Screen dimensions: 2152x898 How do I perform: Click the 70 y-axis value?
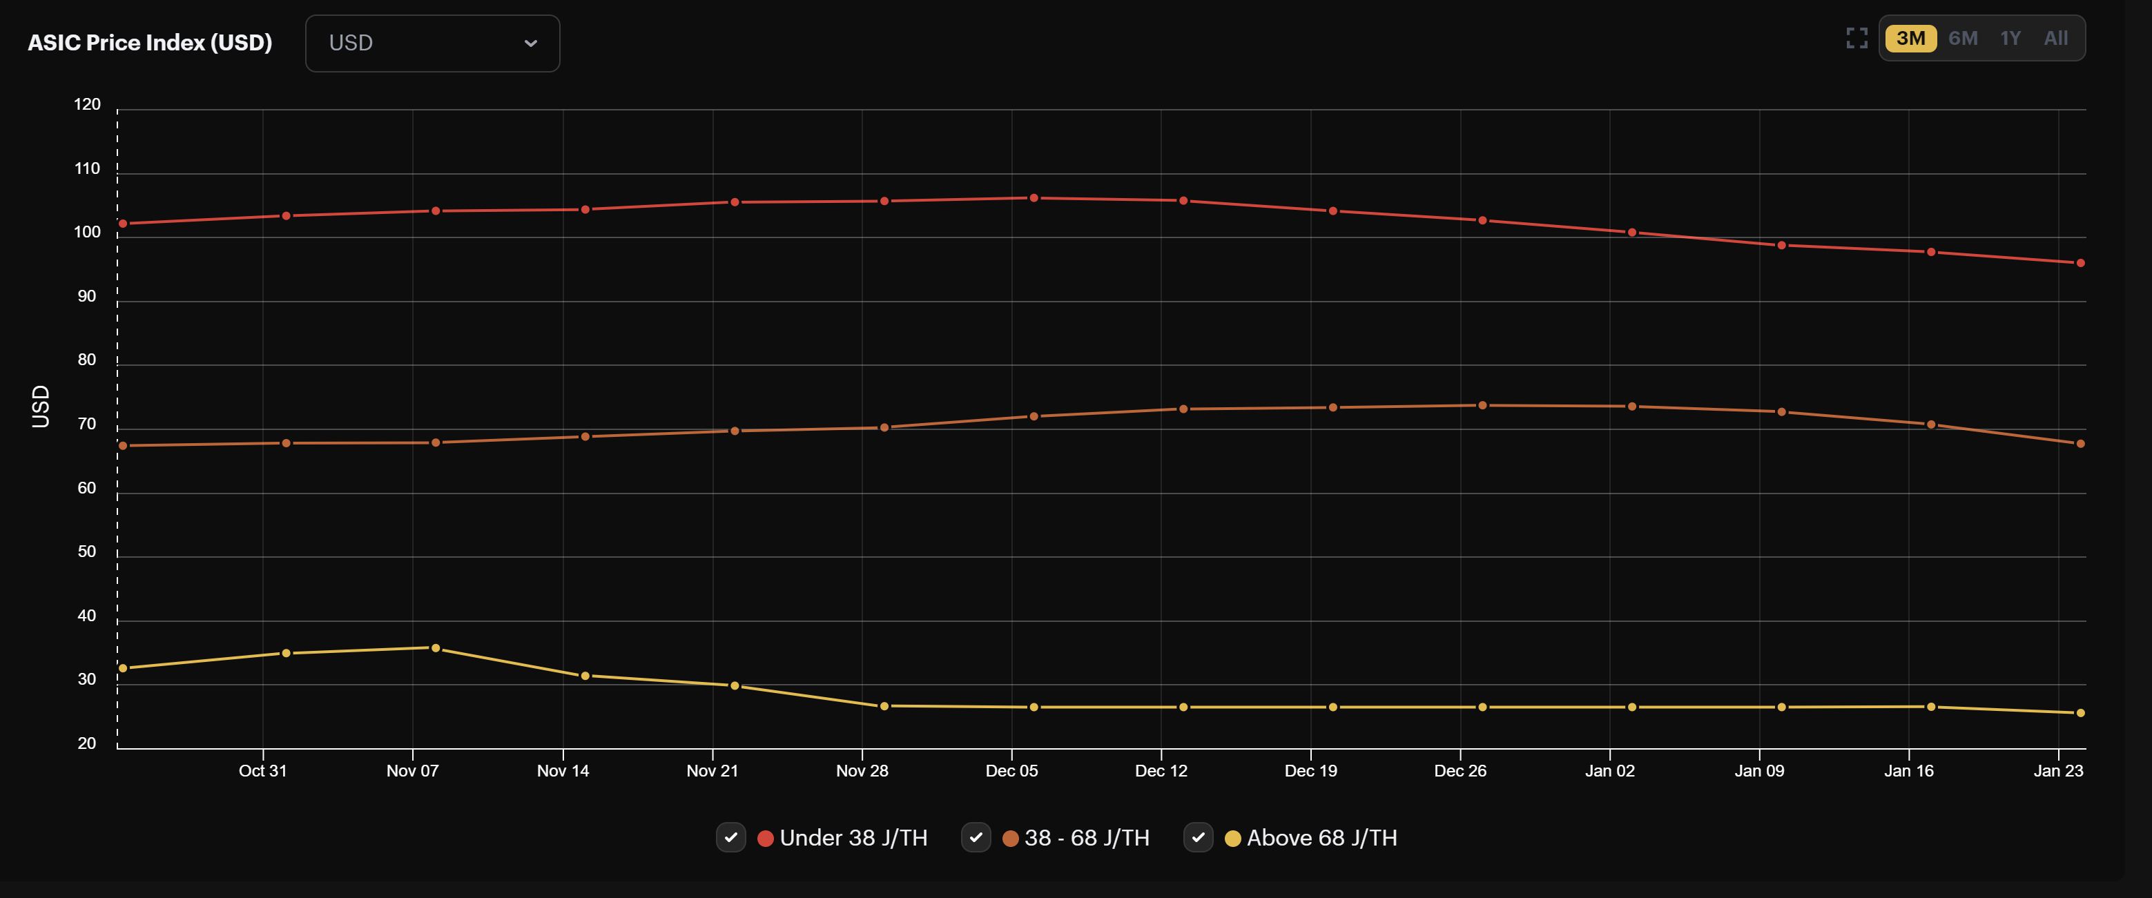click(87, 424)
